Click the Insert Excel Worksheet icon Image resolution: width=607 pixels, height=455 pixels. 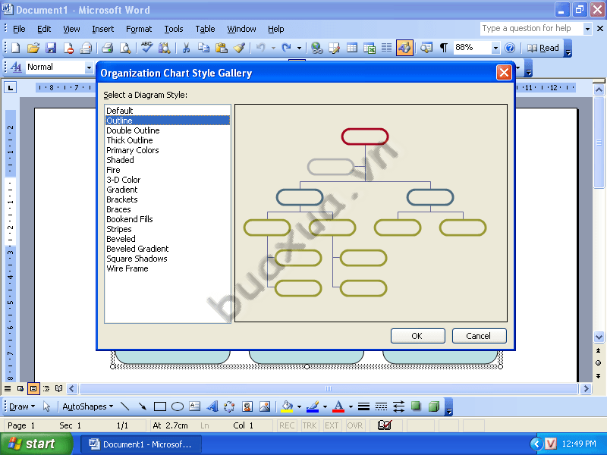tap(370, 48)
